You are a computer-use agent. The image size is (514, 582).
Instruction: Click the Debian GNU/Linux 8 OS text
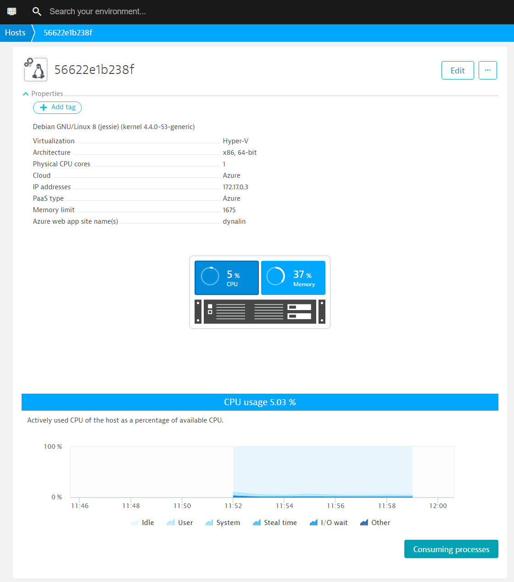[114, 127]
